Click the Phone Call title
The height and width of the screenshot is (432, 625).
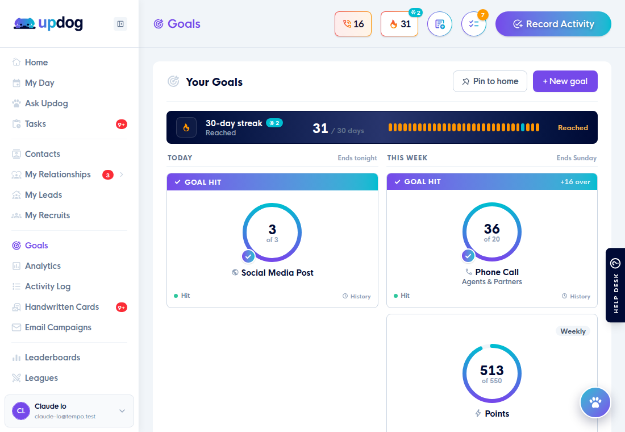(497, 272)
